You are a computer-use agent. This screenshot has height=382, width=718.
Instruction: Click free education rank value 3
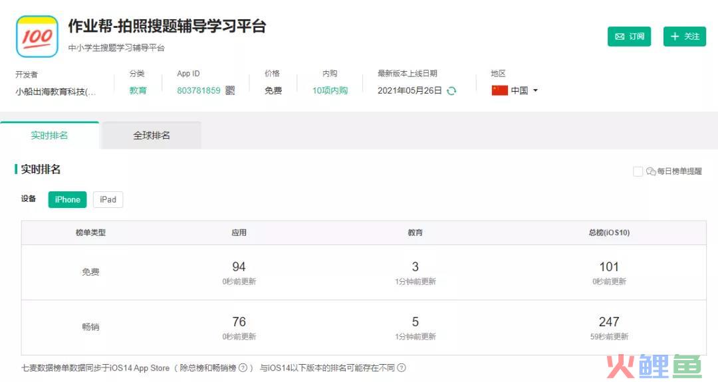(416, 266)
